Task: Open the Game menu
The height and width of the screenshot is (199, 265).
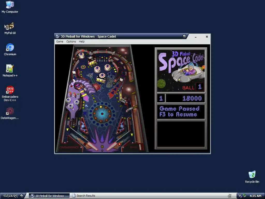Action: point(60,41)
